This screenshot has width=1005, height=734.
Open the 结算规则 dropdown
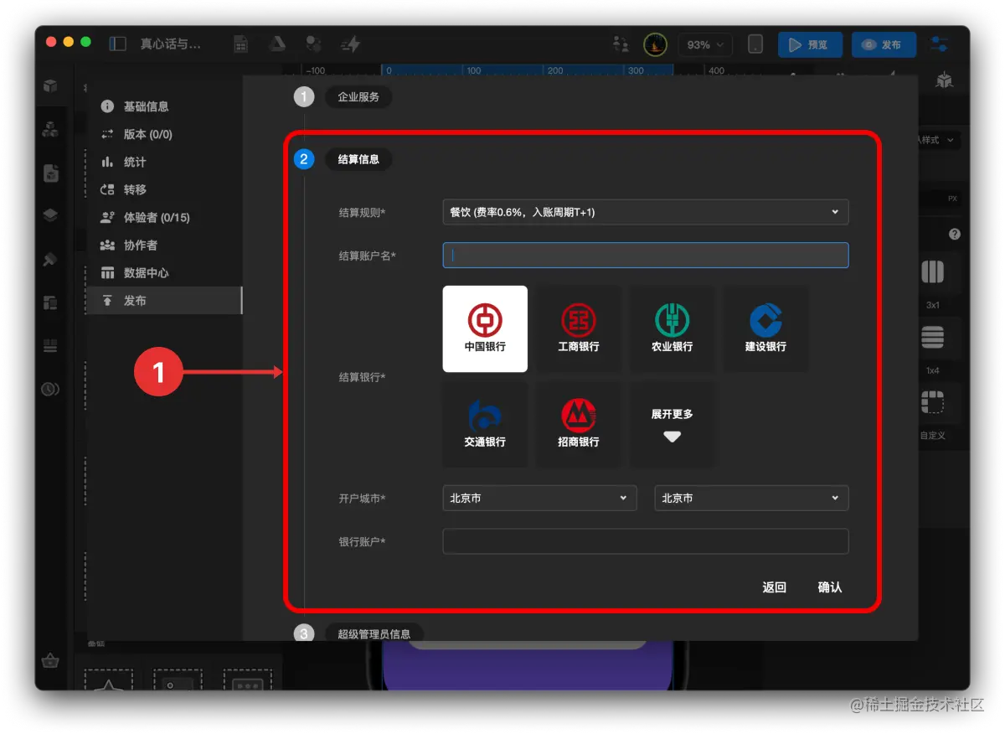point(645,212)
